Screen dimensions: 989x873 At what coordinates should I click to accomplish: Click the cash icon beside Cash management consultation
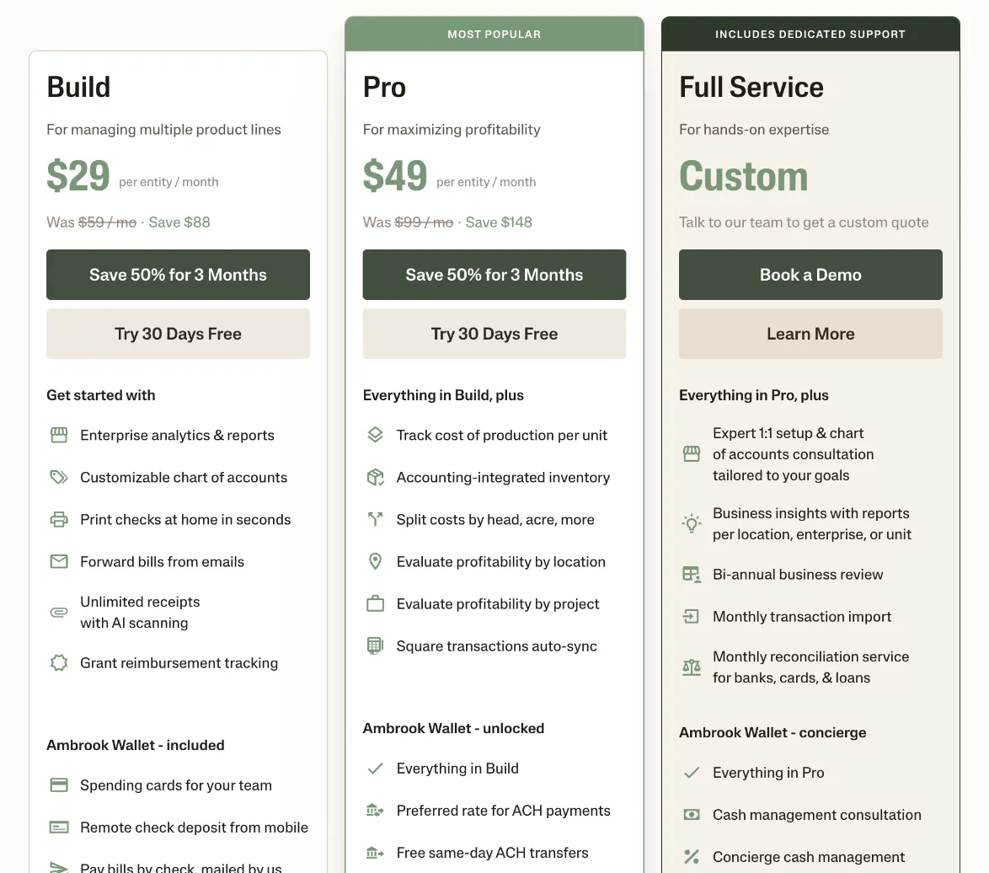pyautogui.click(x=692, y=815)
